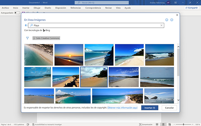Uncheck the selected beach image checkmark
Viewport: 201px width, 126px height.
point(105,69)
